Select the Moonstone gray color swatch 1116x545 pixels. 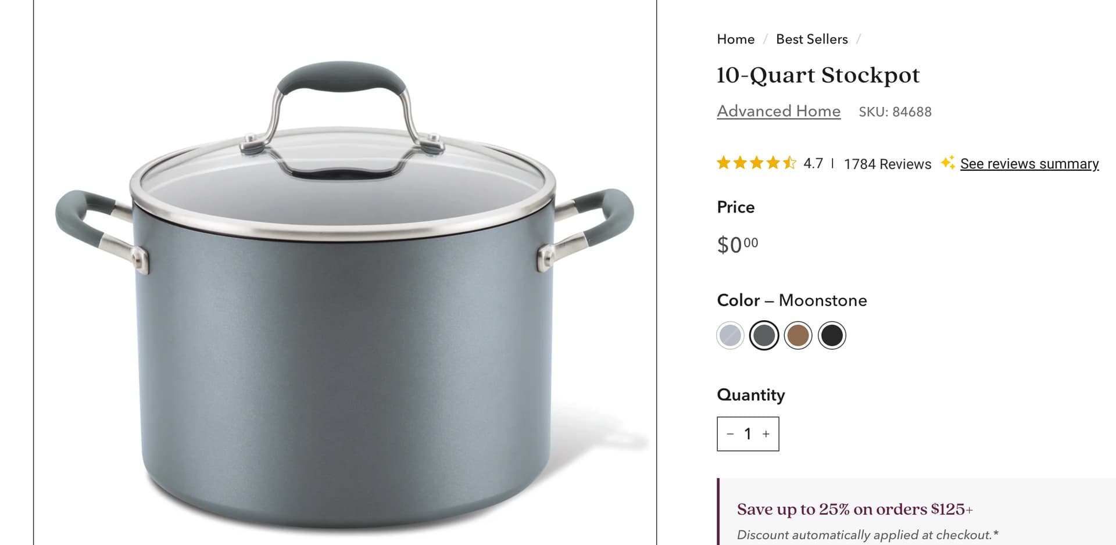[x=764, y=335]
